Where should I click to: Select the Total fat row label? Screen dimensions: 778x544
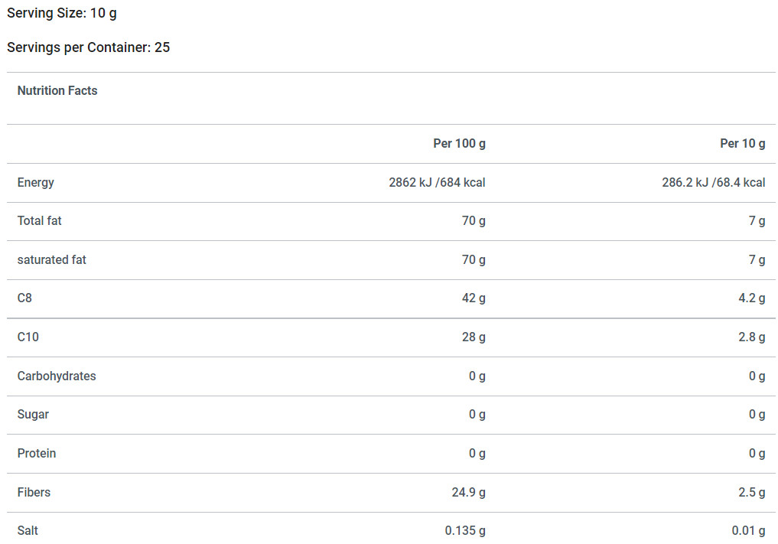coord(39,221)
